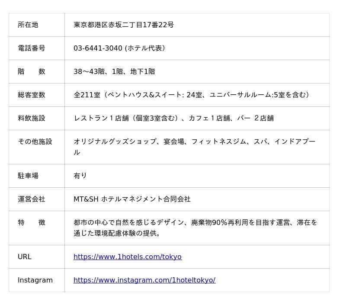Viewport: 346px width, 305px height.
Task: Click the phone number 03-6441-3040
Action: [x=98, y=48]
